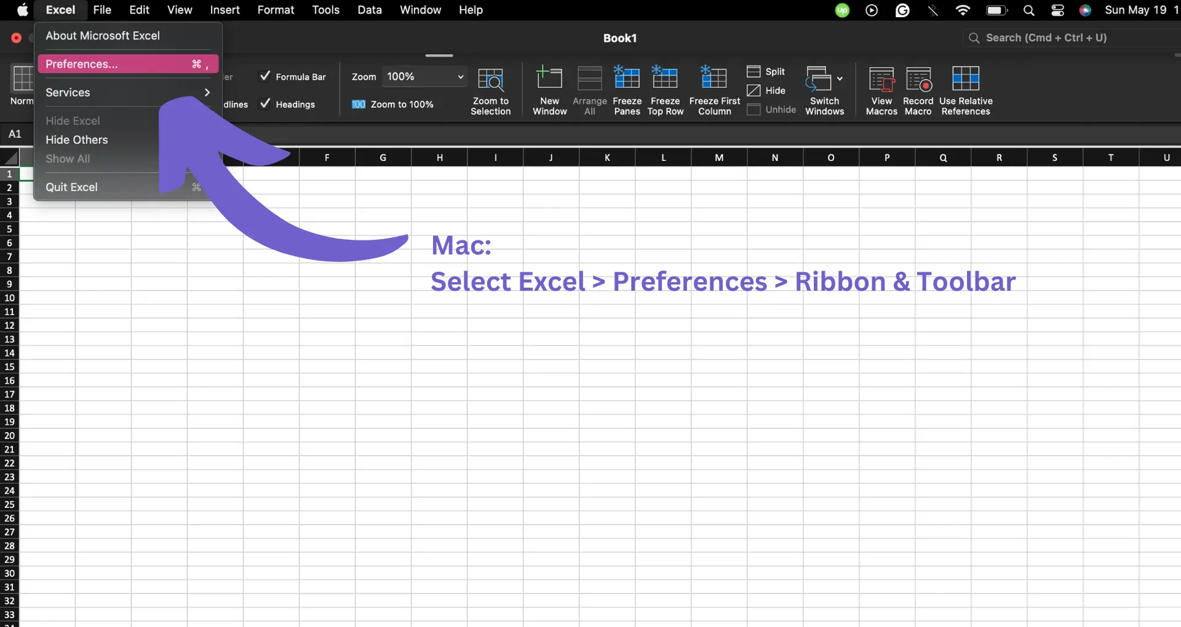Click the Split window button
Viewport: 1181px width, 627px height.
click(x=766, y=71)
